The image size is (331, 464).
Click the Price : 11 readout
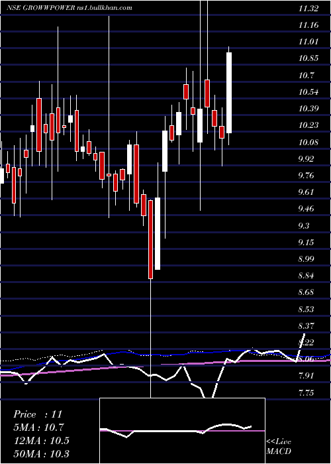click(x=38, y=414)
